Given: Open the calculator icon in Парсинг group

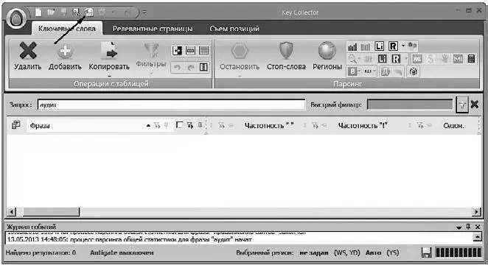Looking at the screenshot, I should [471, 59].
